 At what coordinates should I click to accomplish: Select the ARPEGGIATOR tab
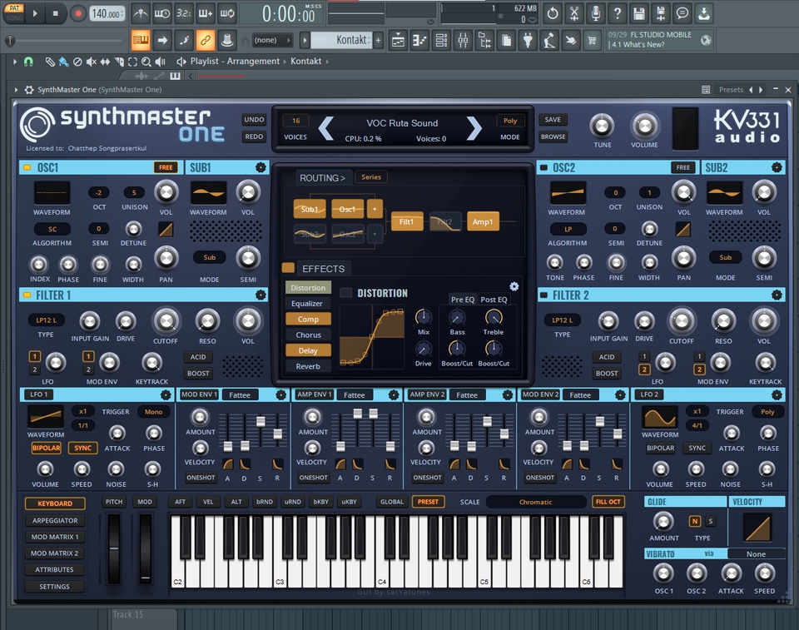click(55, 520)
